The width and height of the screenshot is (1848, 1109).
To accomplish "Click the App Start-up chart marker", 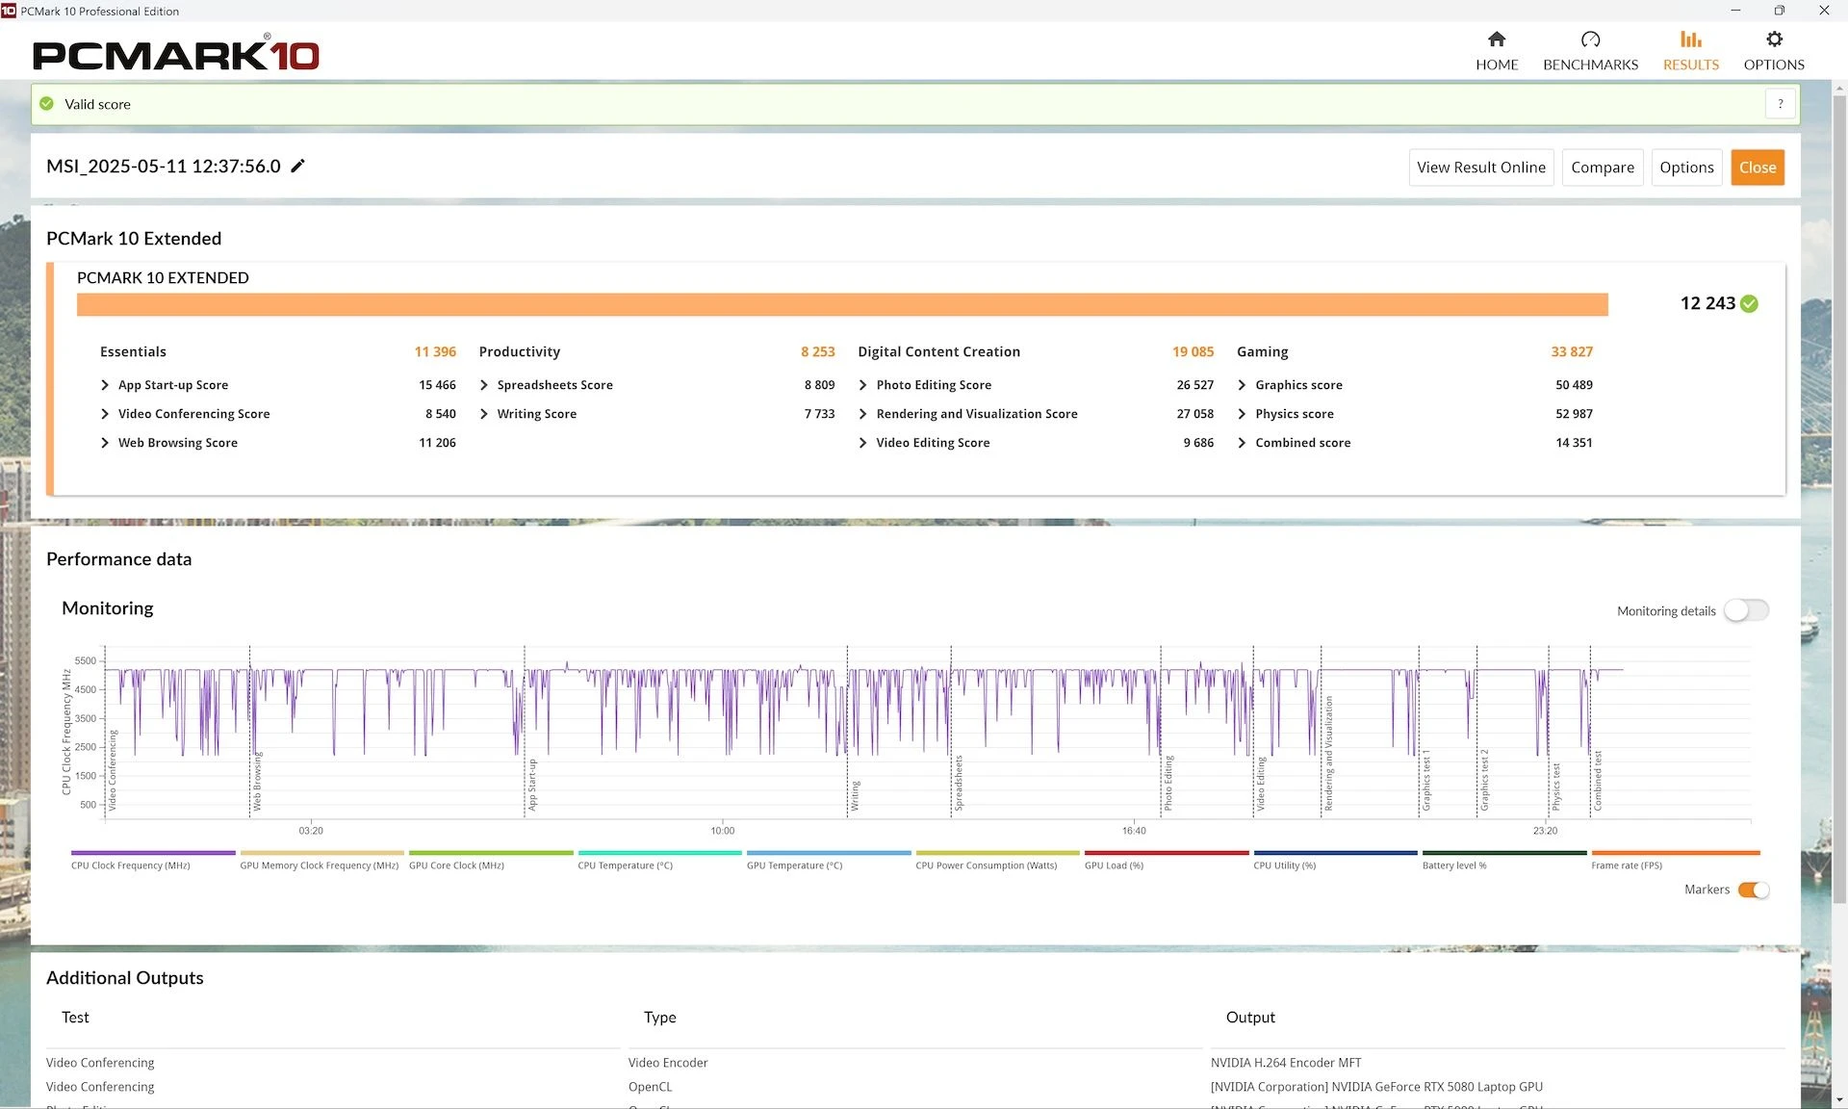I will pyautogui.click(x=532, y=785).
